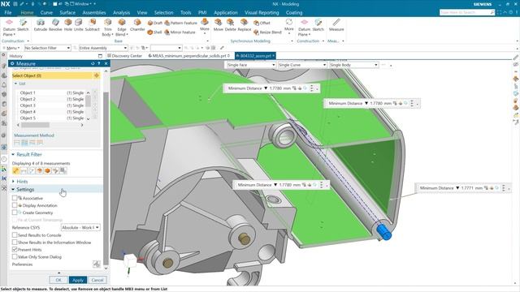Click the Resize Blend tool
The height and width of the screenshot is (292, 520).
pyautogui.click(x=267, y=32)
